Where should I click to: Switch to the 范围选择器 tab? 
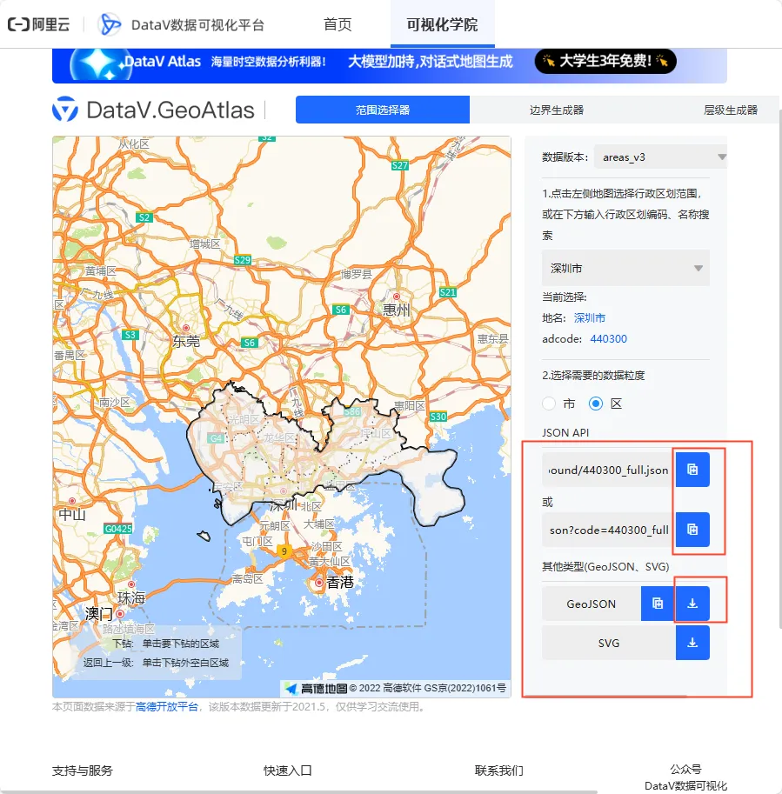[x=383, y=110]
